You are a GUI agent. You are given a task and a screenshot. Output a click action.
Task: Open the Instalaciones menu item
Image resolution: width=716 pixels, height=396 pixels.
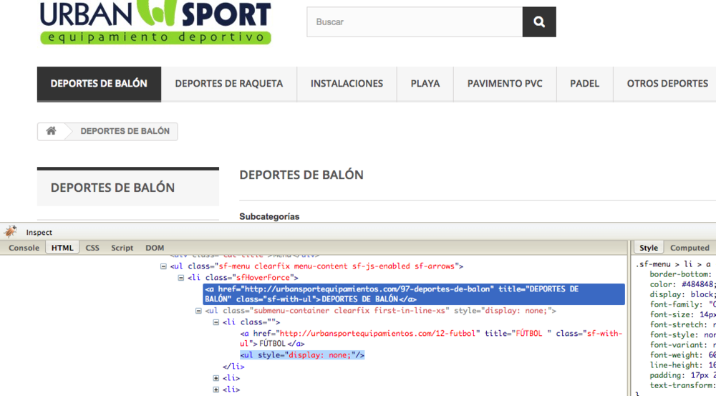coord(347,84)
